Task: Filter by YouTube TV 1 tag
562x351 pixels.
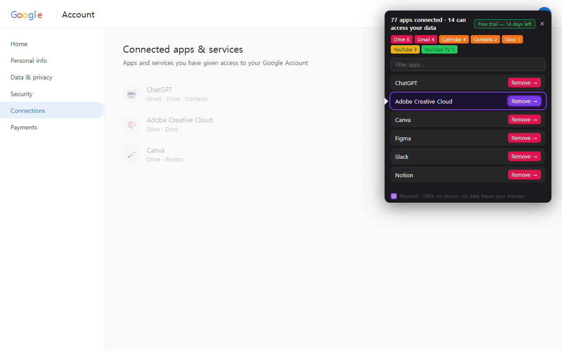Action: pyautogui.click(x=440, y=50)
